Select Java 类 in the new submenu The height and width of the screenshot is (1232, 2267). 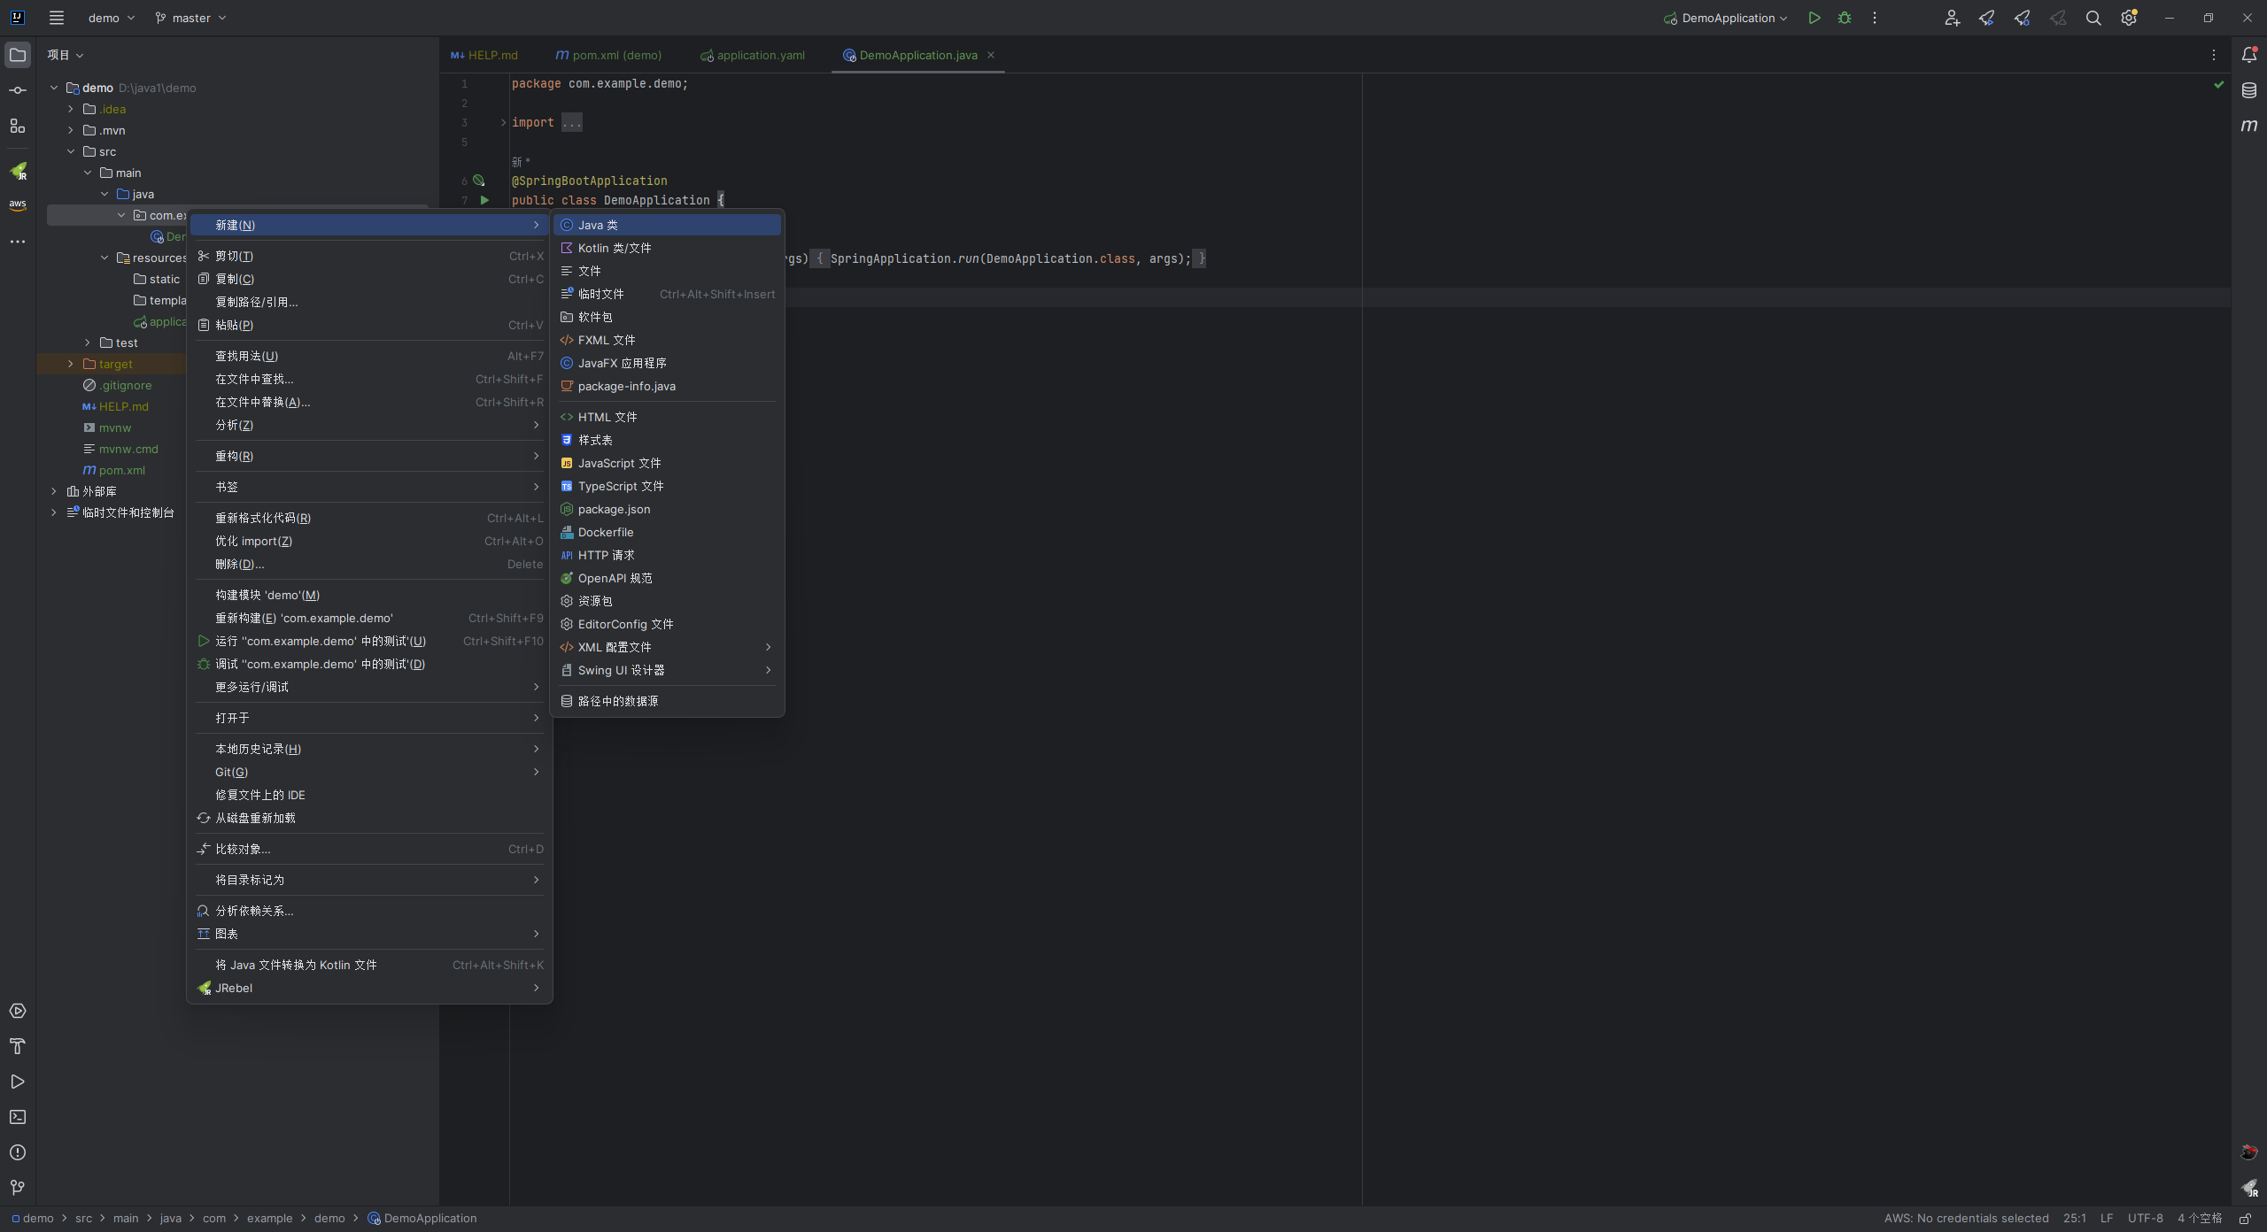(x=598, y=225)
